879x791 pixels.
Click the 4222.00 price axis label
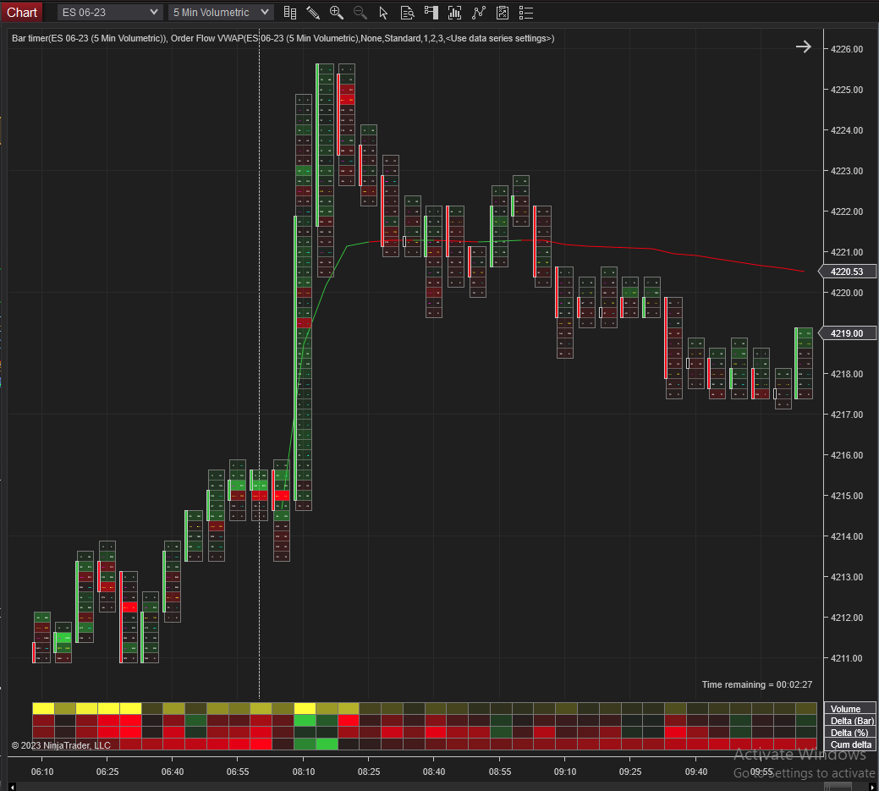click(x=847, y=211)
